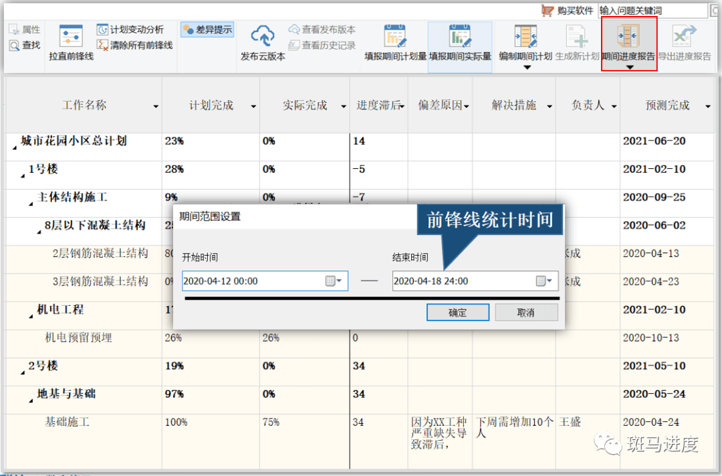Click 确定 in the dialog

point(458,312)
